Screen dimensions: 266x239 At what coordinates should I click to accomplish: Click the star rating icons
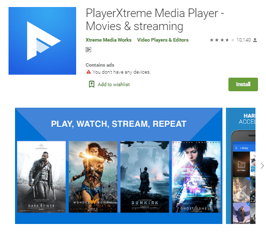click(222, 40)
